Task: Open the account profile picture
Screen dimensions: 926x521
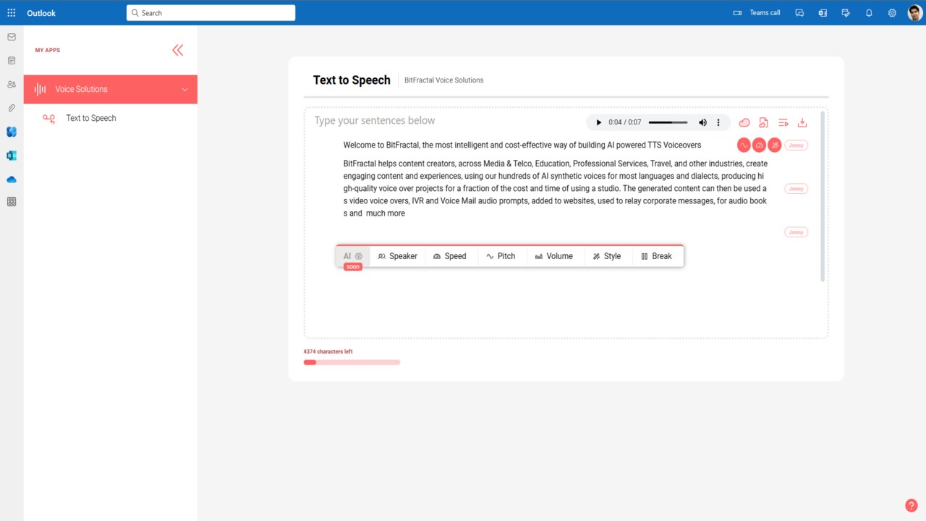Action: point(914,13)
